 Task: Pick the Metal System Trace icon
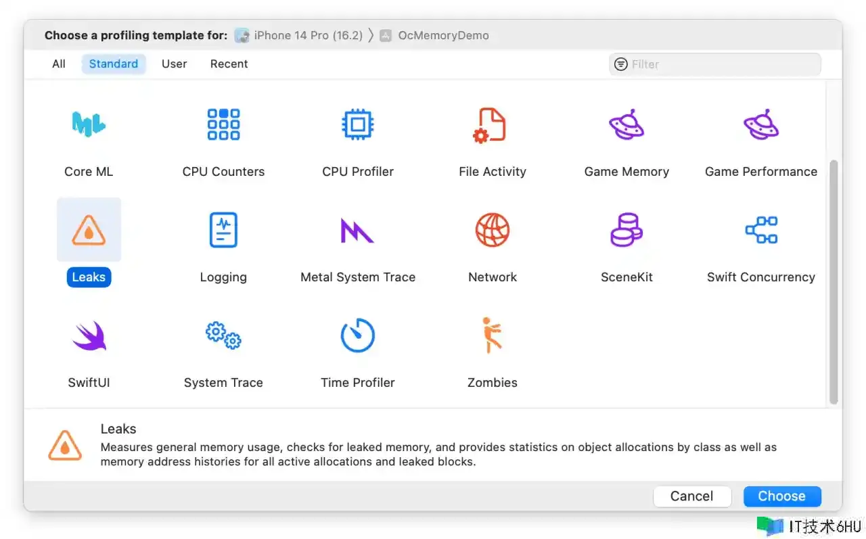[x=357, y=230]
